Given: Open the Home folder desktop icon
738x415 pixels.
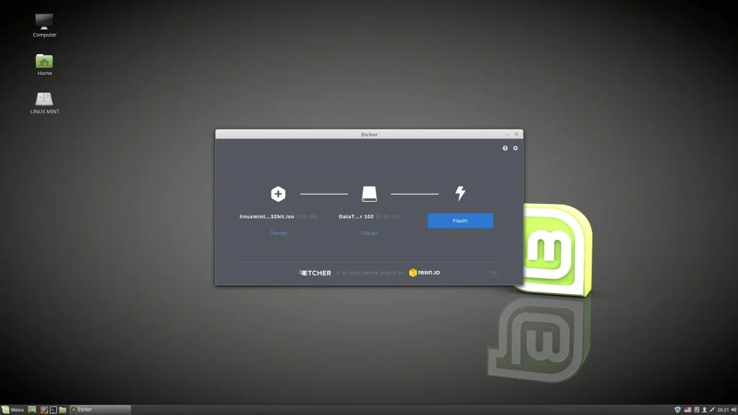Looking at the screenshot, I should click(x=44, y=64).
